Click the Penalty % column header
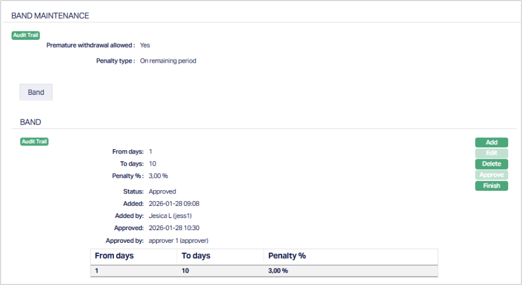The image size is (522, 285). 287,256
